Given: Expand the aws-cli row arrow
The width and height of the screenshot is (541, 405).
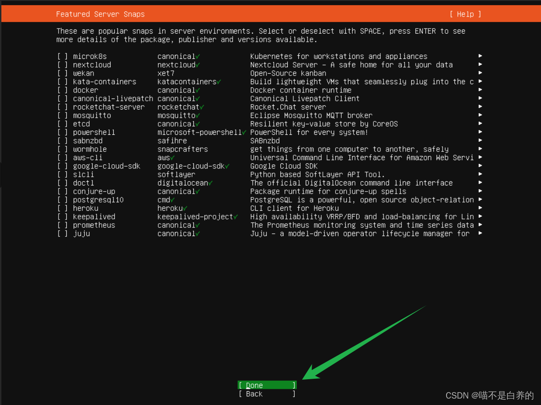Looking at the screenshot, I should pos(480,157).
